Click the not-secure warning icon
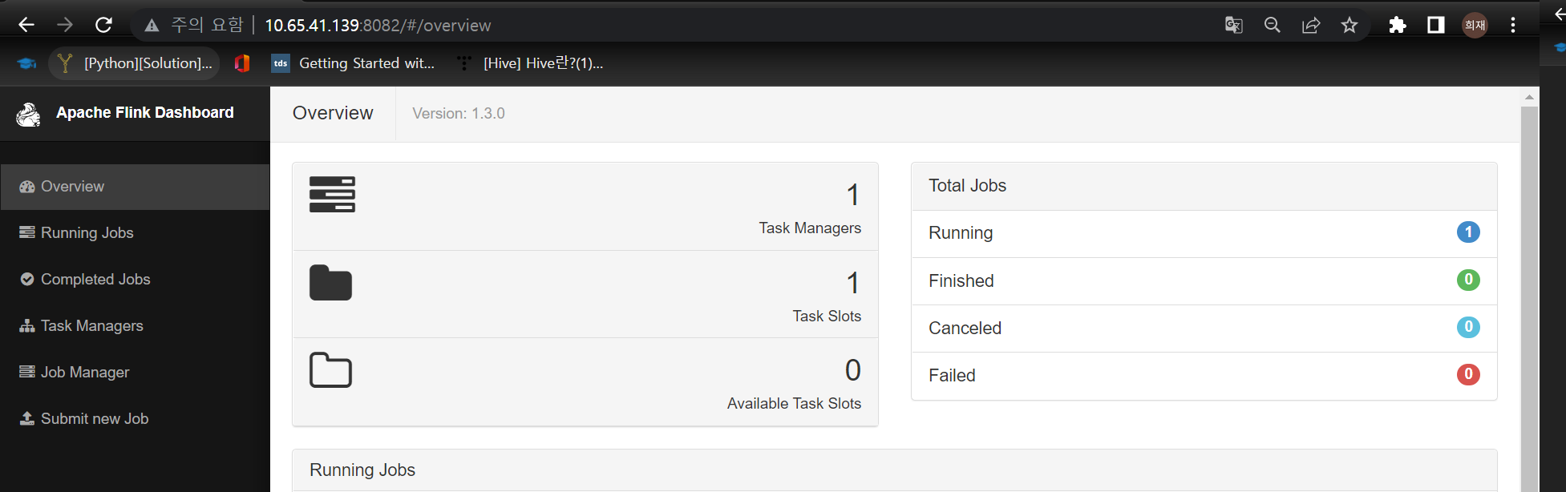The image size is (1566, 492). click(152, 26)
